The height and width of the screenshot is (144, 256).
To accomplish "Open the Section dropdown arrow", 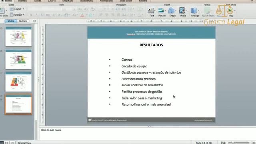I will click(23, 15).
